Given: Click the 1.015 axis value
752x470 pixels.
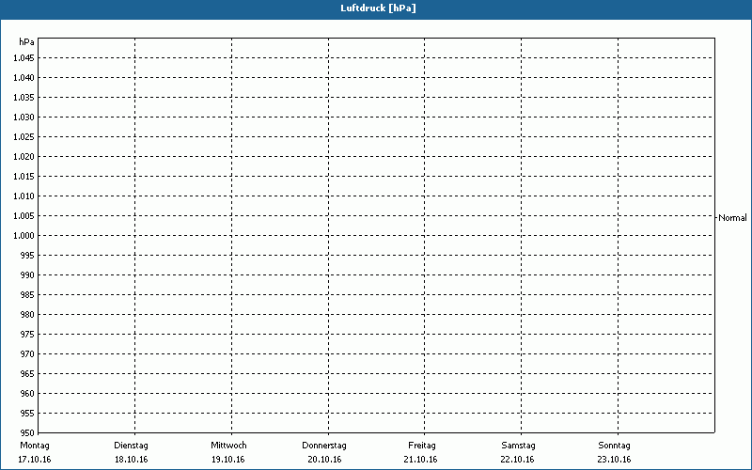Looking at the screenshot, I should (x=23, y=177).
